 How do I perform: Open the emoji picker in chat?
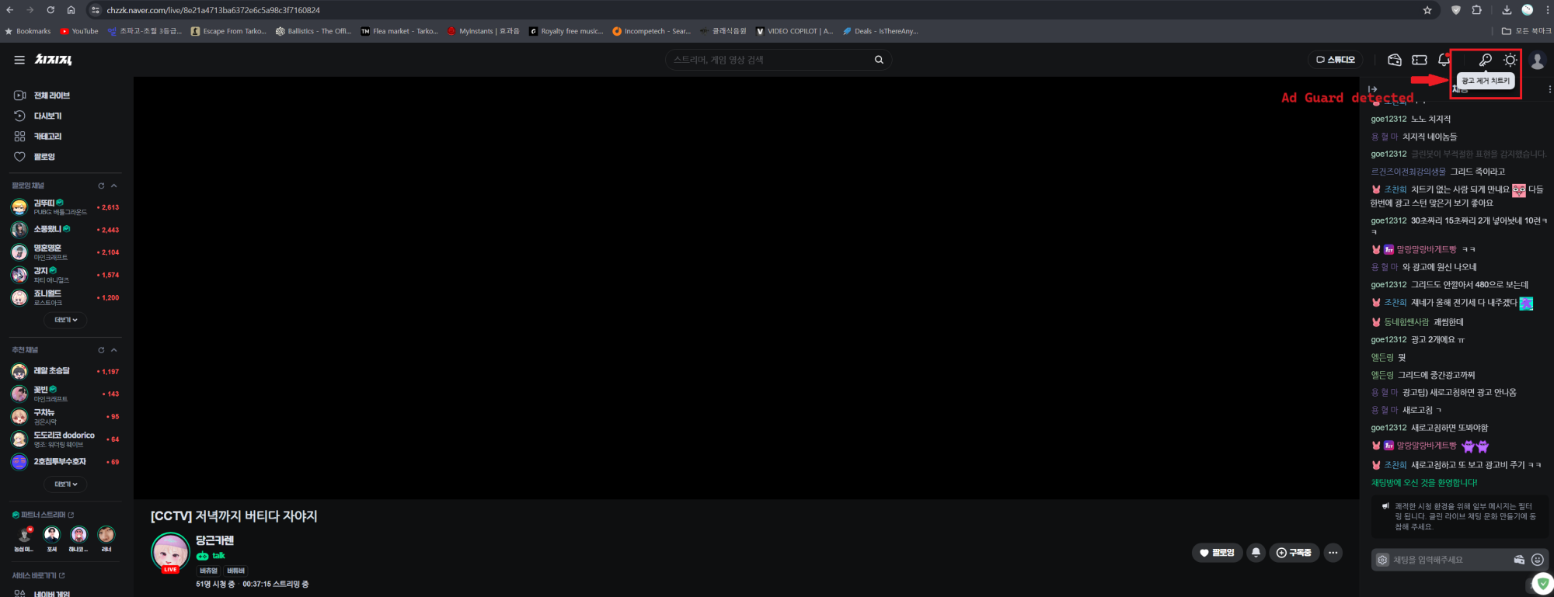coord(1537,560)
